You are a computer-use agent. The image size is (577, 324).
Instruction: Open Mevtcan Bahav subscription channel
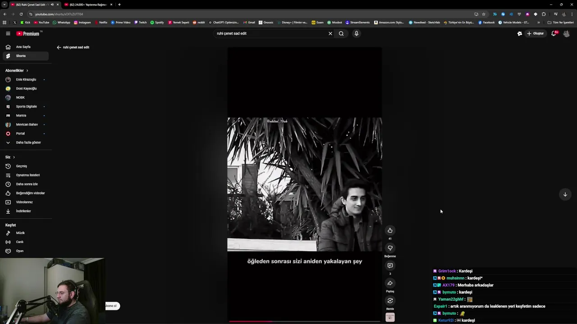click(x=25, y=125)
